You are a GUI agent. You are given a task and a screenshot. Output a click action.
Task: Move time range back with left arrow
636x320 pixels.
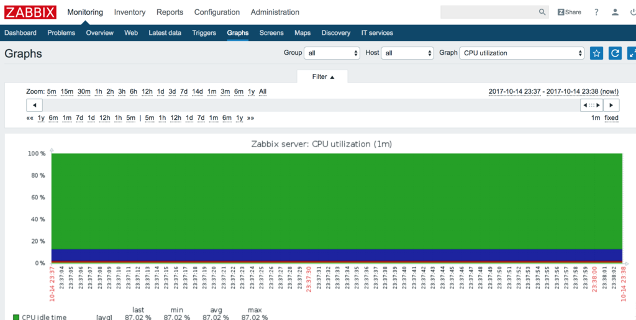[35, 105]
